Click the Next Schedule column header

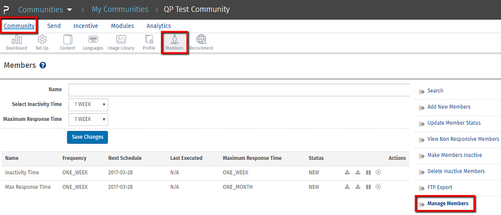click(125, 158)
